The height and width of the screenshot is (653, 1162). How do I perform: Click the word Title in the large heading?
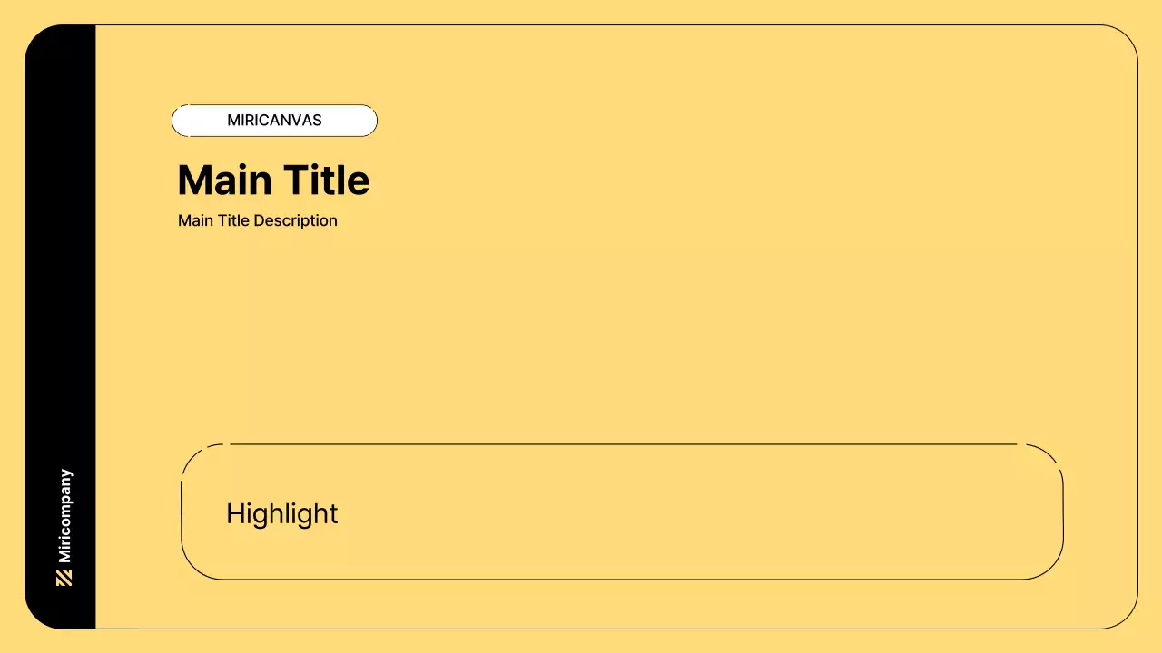[326, 180]
